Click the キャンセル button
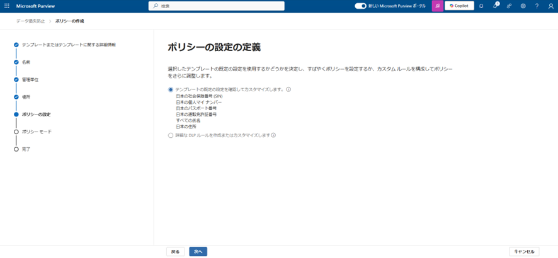 (523, 251)
